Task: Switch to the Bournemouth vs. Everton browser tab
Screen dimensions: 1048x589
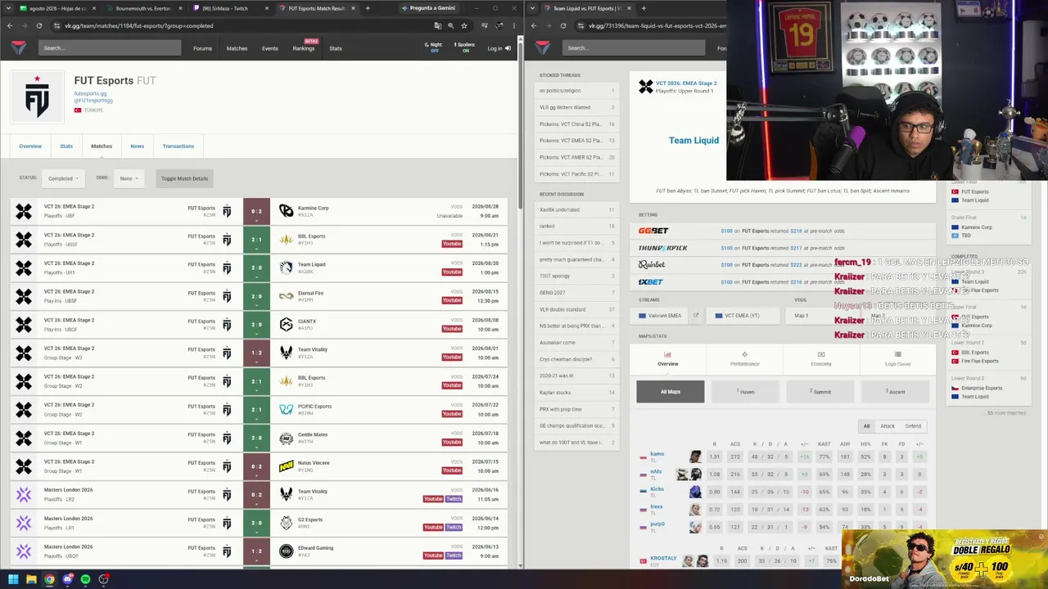Action: (143, 8)
